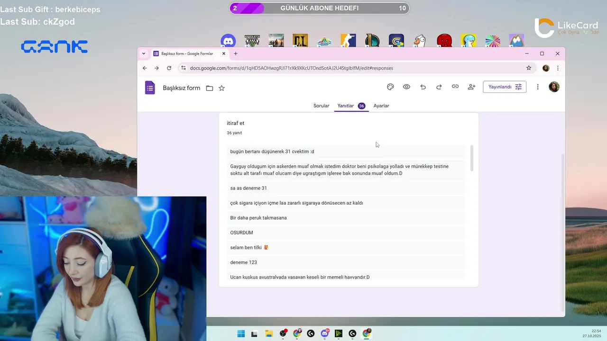Add collaborators with person-plus icon
This screenshot has height=341, width=607.
coord(471,87)
